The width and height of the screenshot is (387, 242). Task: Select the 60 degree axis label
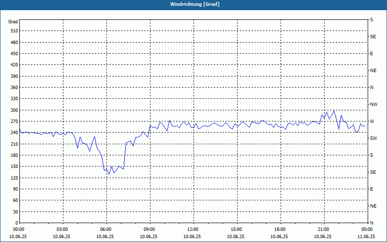[15, 200]
